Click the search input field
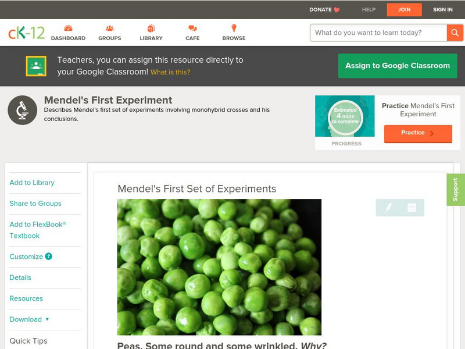Viewport: 465px width, 349px height. [378, 33]
